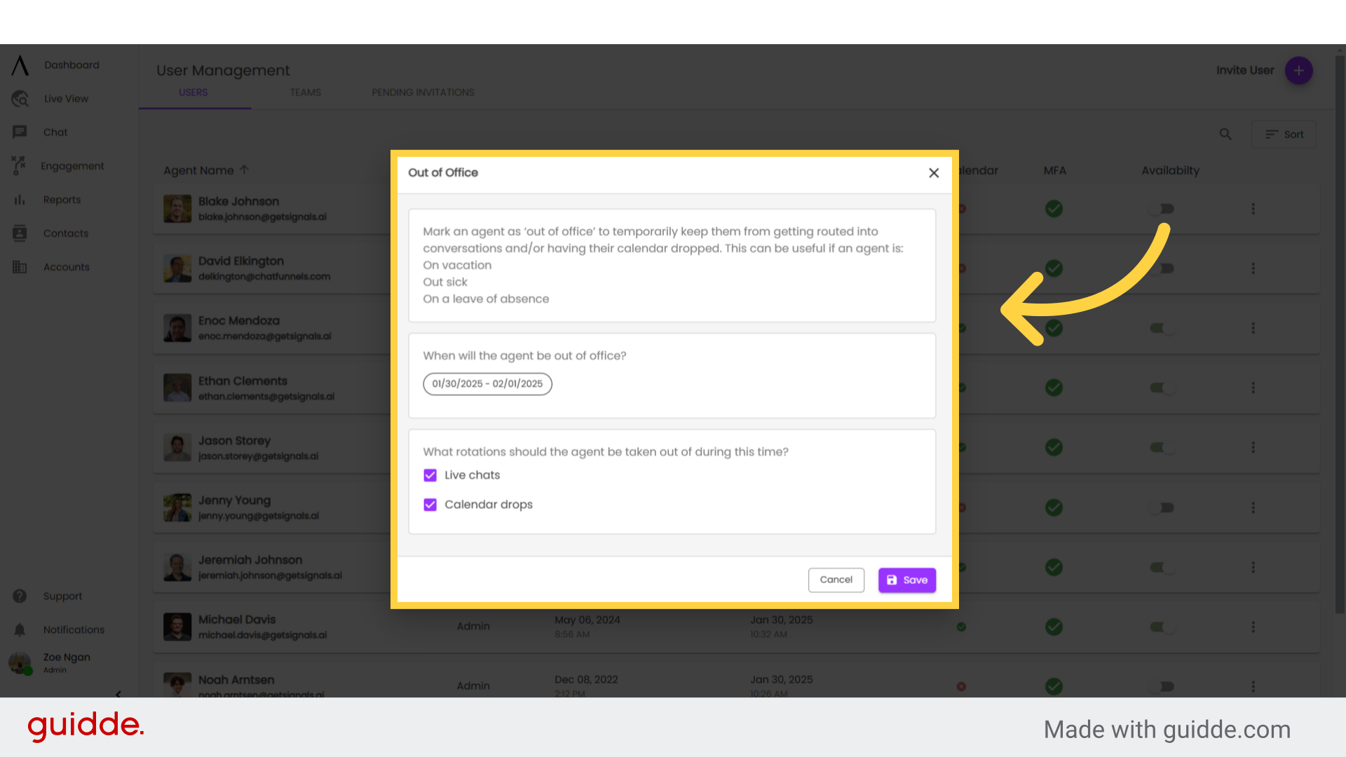
Task: Open Live View in the sidebar
Action: 66,99
